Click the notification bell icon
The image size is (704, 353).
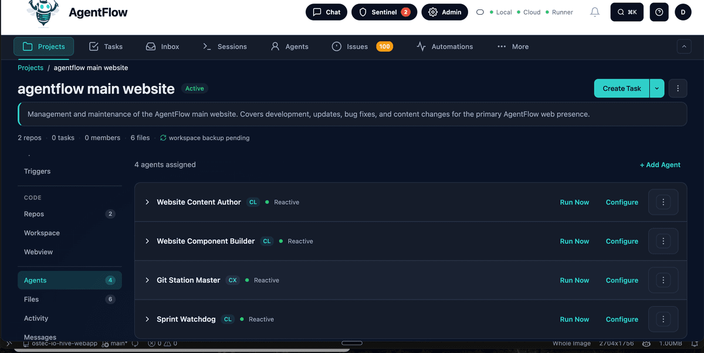(595, 12)
